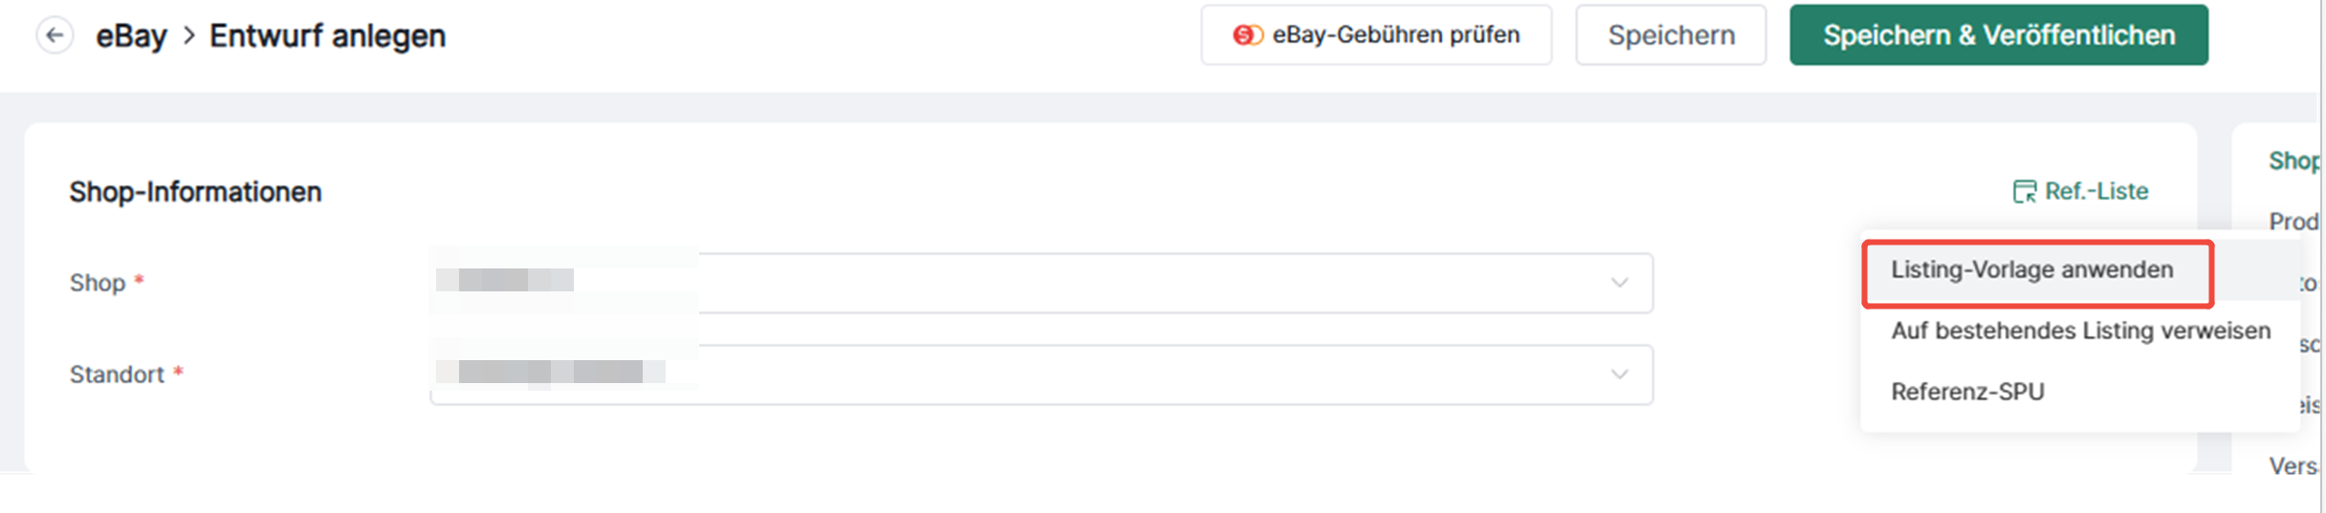The image size is (2326, 513).
Task: Choose Auf bestehendes Listing verweisen
Action: pyautogui.click(x=2080, y=331)
